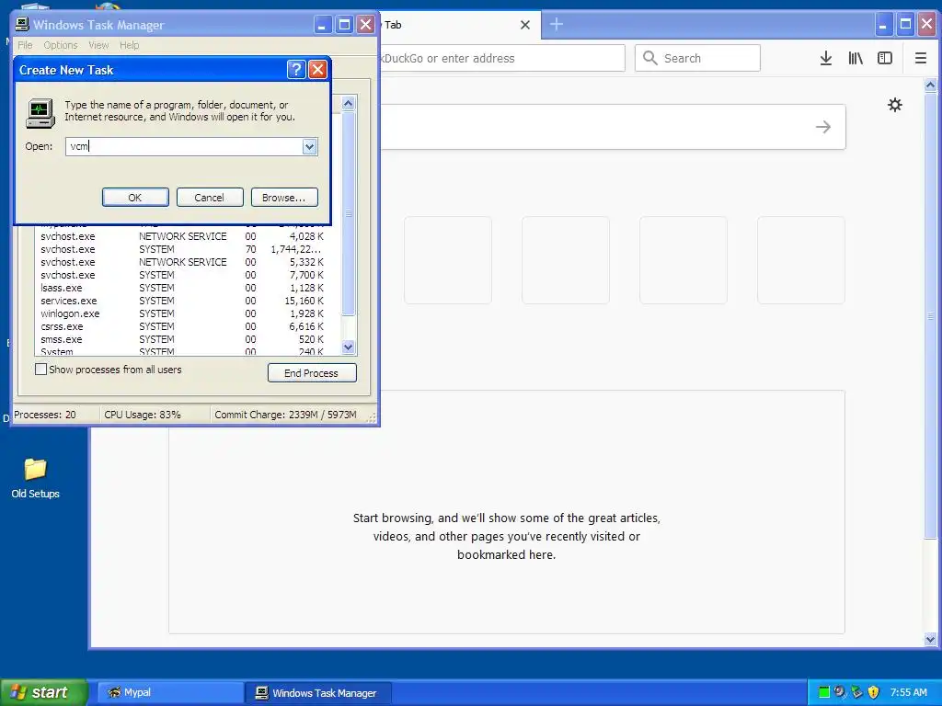Click the CPU Usage: 83% status entry
This screenshot has height=706, width=942.
[x=143, y=415]
